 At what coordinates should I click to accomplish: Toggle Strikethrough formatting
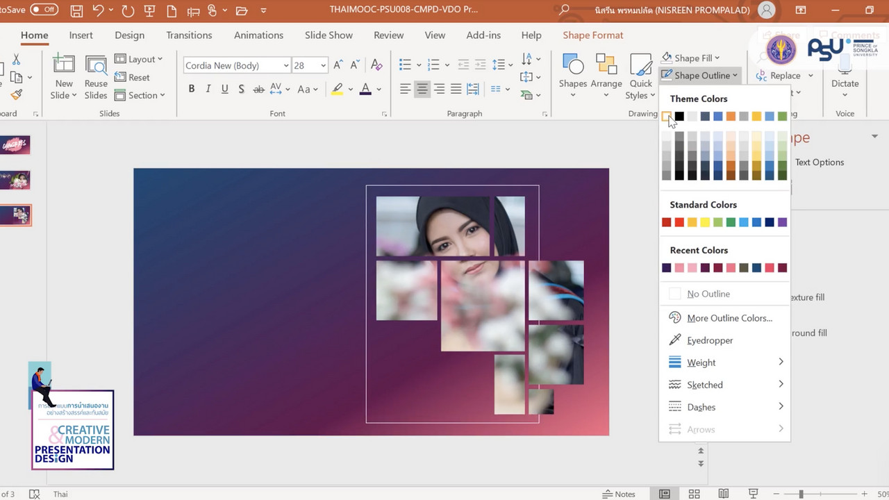coord(258,89)
